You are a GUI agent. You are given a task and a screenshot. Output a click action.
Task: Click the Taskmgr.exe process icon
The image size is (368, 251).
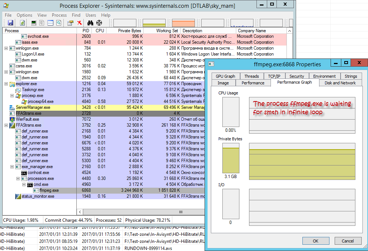point(18,90)
